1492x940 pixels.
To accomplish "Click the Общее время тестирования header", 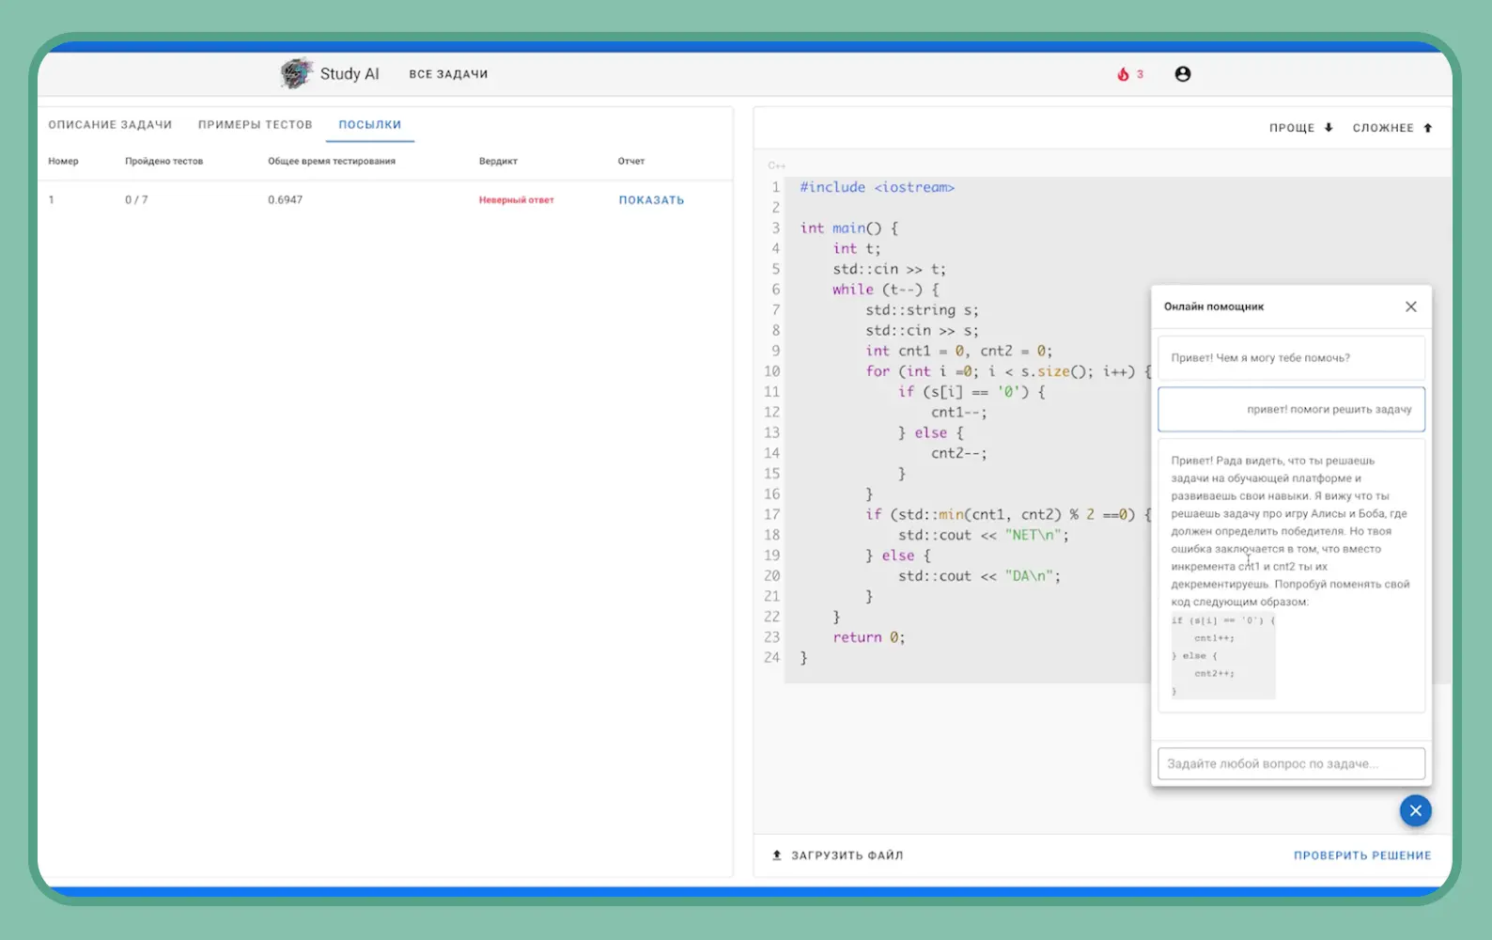I will (331, 161).
